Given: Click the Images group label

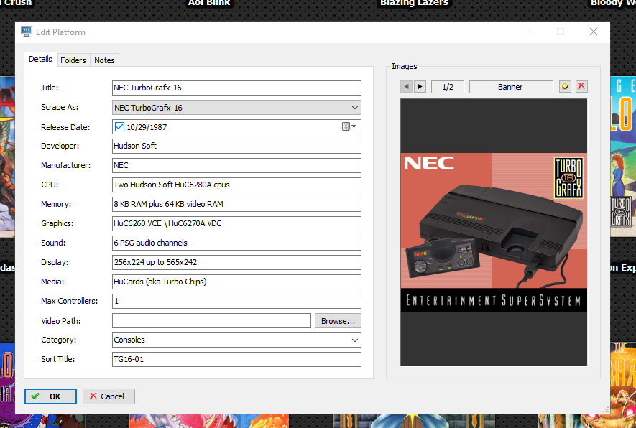Looking at the screenshot, I should point(405,67).
